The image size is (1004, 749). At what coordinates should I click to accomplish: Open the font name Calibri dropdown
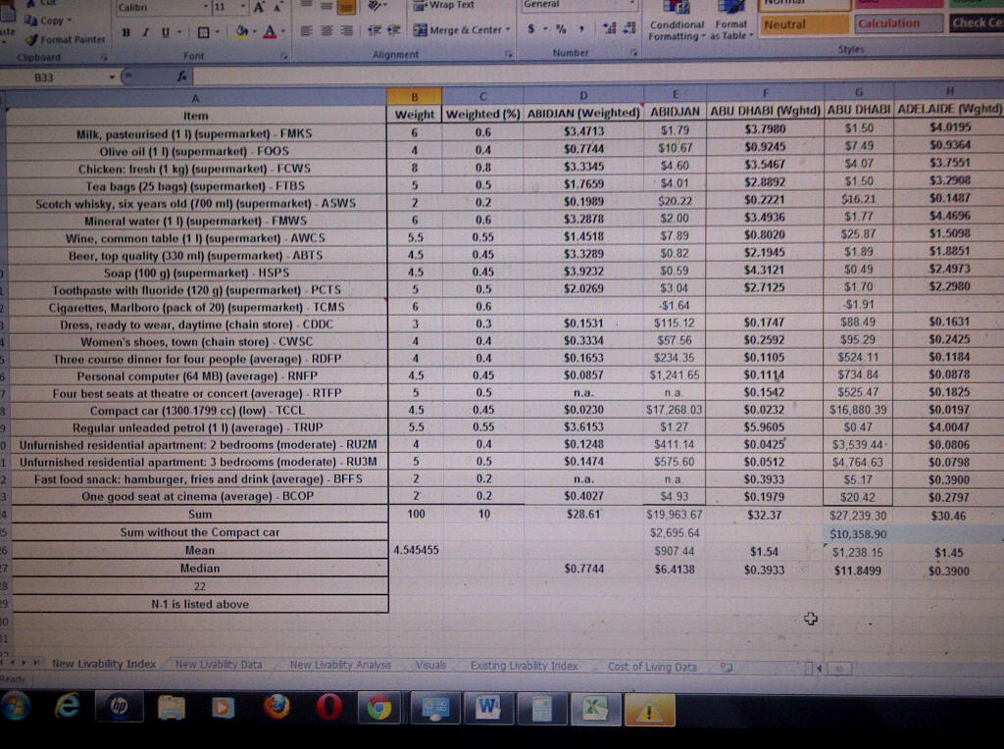pos(206,7)
